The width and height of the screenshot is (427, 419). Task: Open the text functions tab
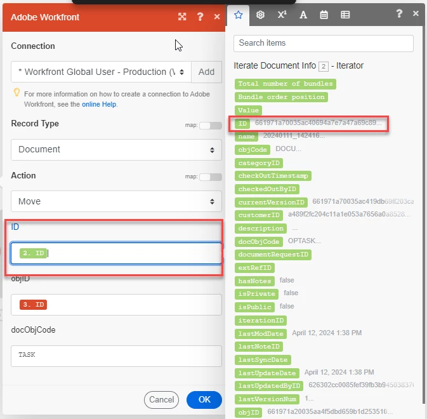pos(303,15)
